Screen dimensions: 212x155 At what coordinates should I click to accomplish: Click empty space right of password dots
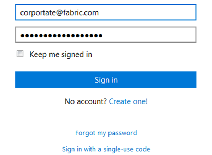[x=148, y=35]
